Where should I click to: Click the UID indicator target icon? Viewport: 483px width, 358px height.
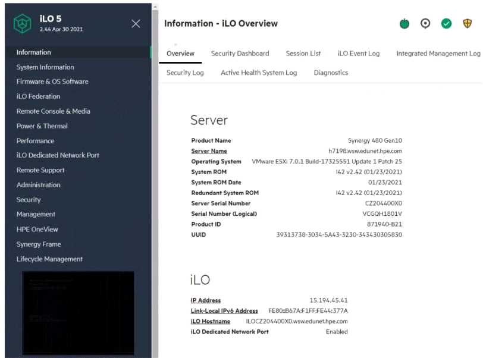coord(425,24)
